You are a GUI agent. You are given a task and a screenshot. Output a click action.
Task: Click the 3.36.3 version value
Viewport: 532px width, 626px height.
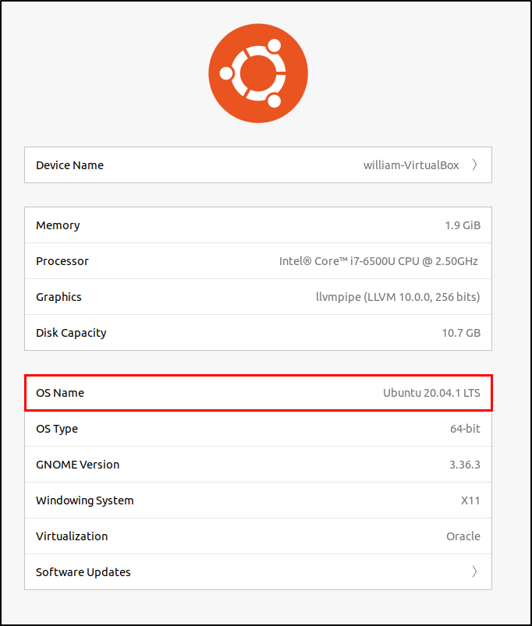click(x=465, y=465)
